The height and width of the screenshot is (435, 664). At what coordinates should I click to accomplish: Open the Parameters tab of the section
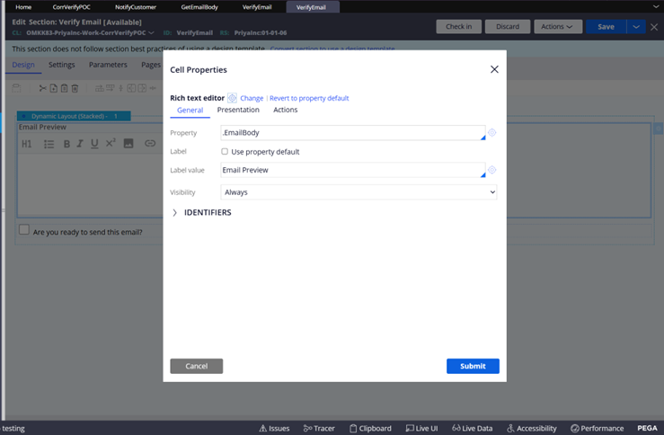108,65
